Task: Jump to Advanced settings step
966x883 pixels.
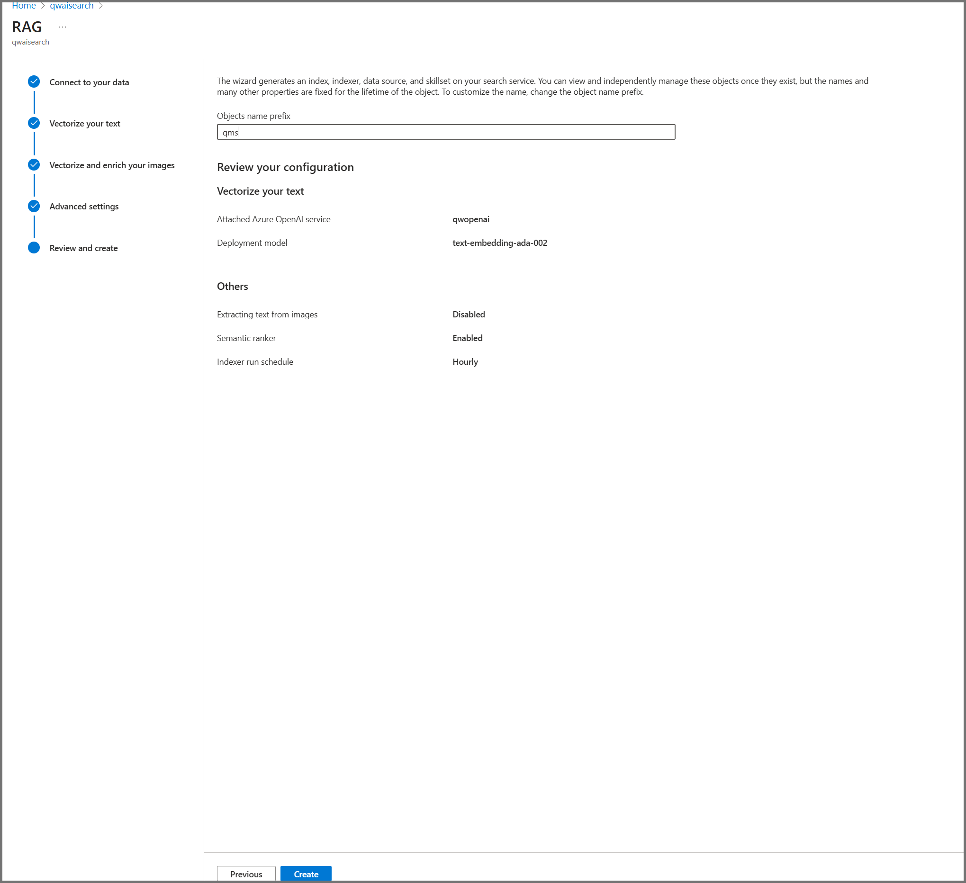Action: point(84,207)
